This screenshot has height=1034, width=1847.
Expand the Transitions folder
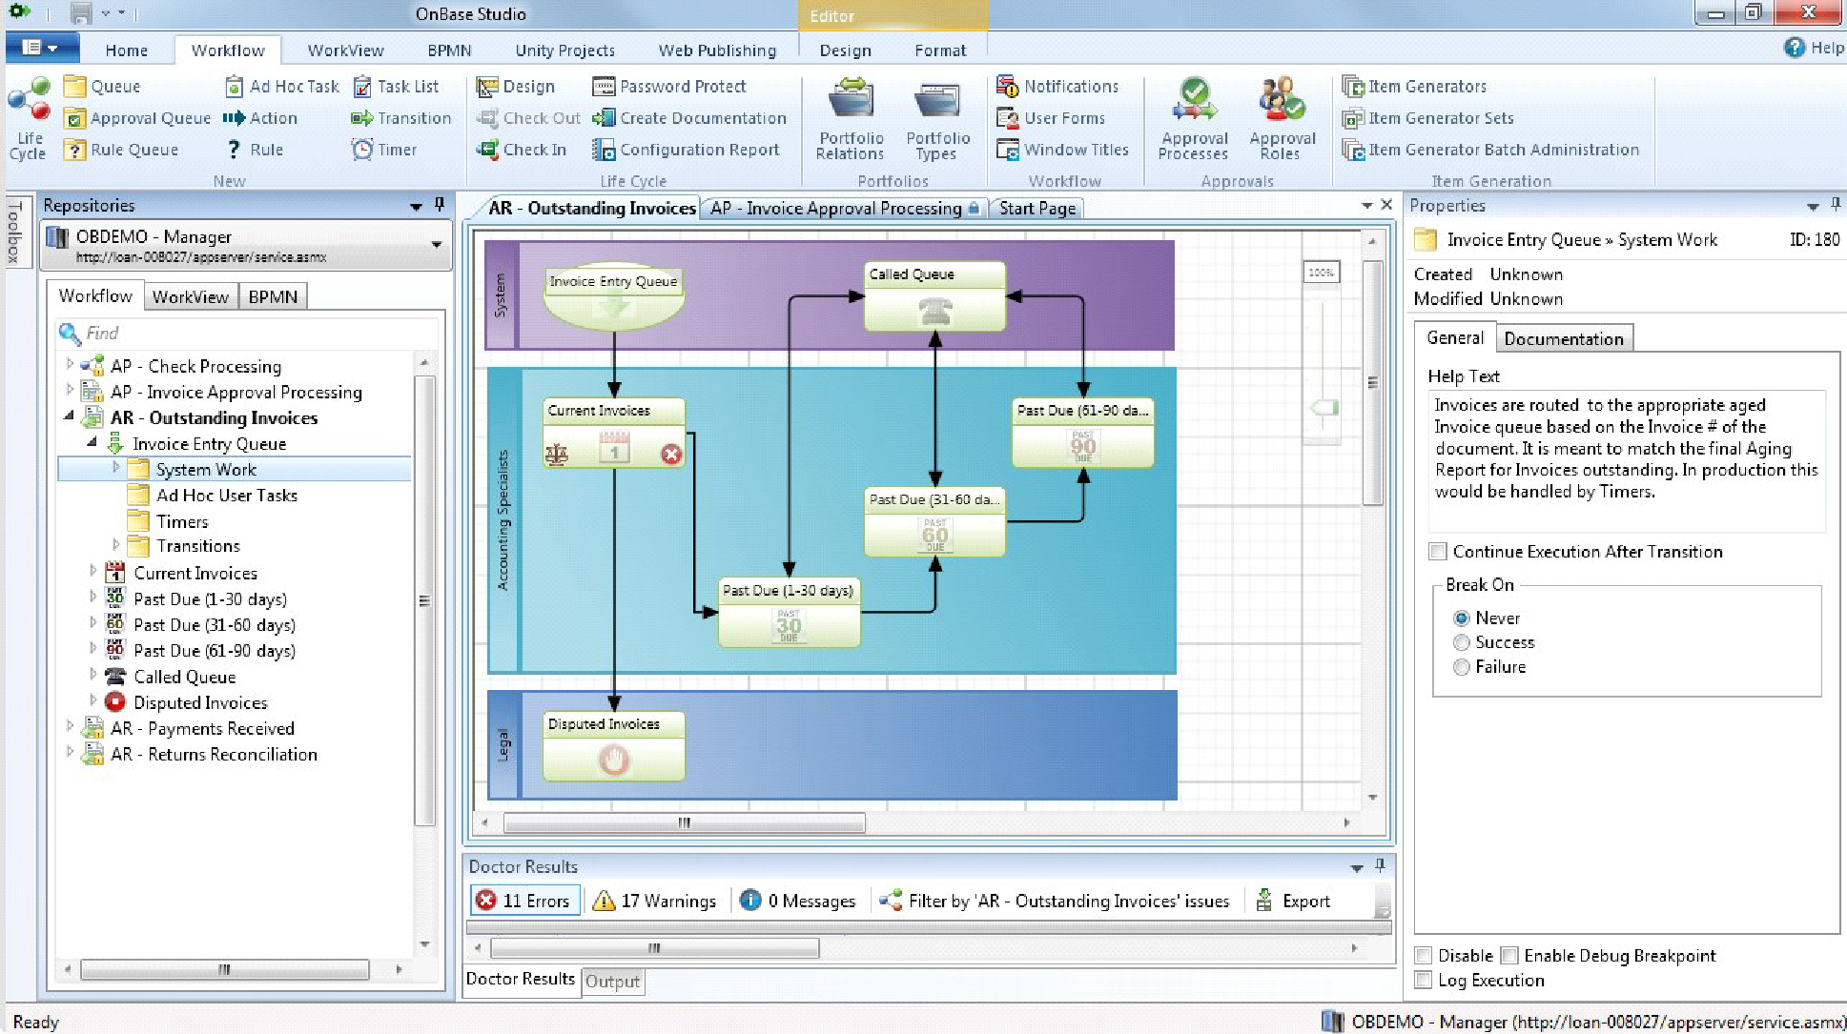[x=115, y=544]
